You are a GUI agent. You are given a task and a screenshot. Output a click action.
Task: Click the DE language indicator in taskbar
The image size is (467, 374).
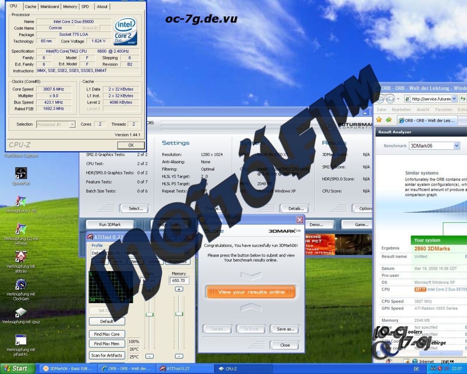tap(416, 369)
